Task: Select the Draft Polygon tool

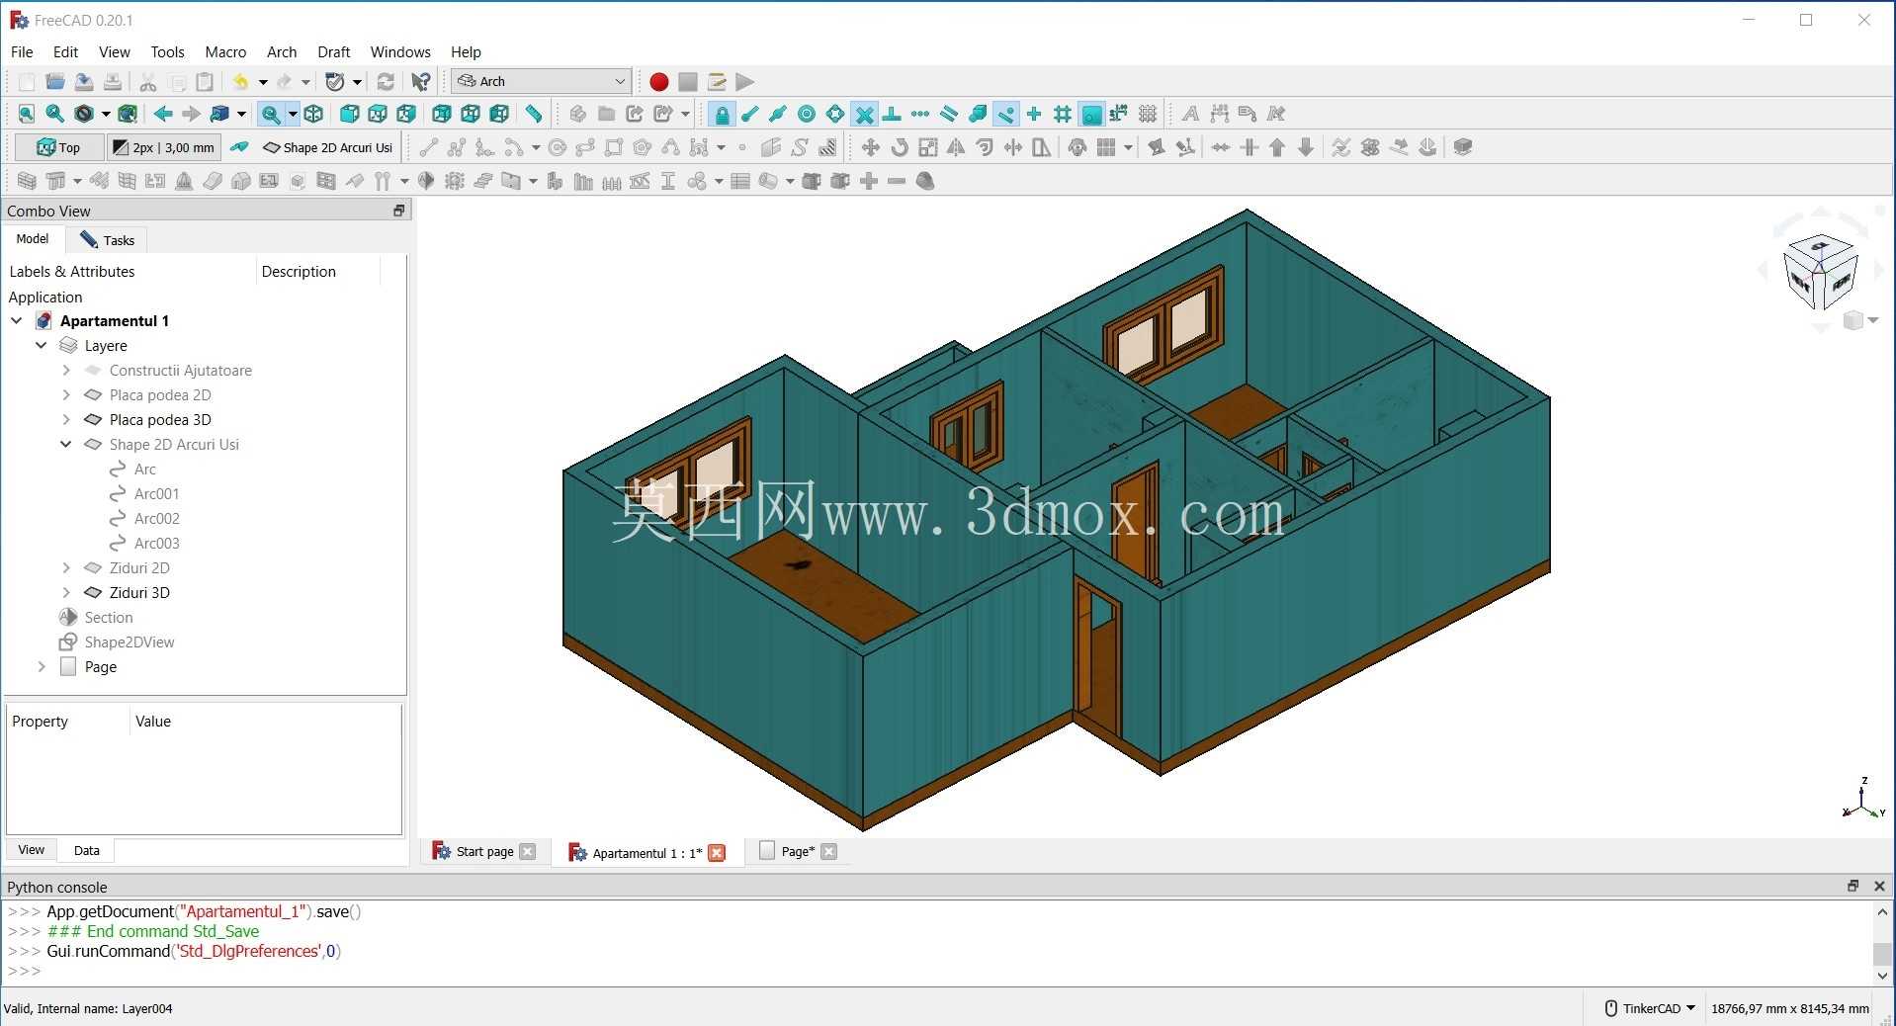Action: [643, 147]
